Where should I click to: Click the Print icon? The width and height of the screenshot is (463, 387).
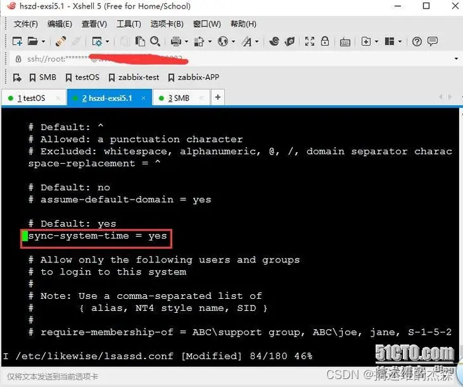coord(176,41)
